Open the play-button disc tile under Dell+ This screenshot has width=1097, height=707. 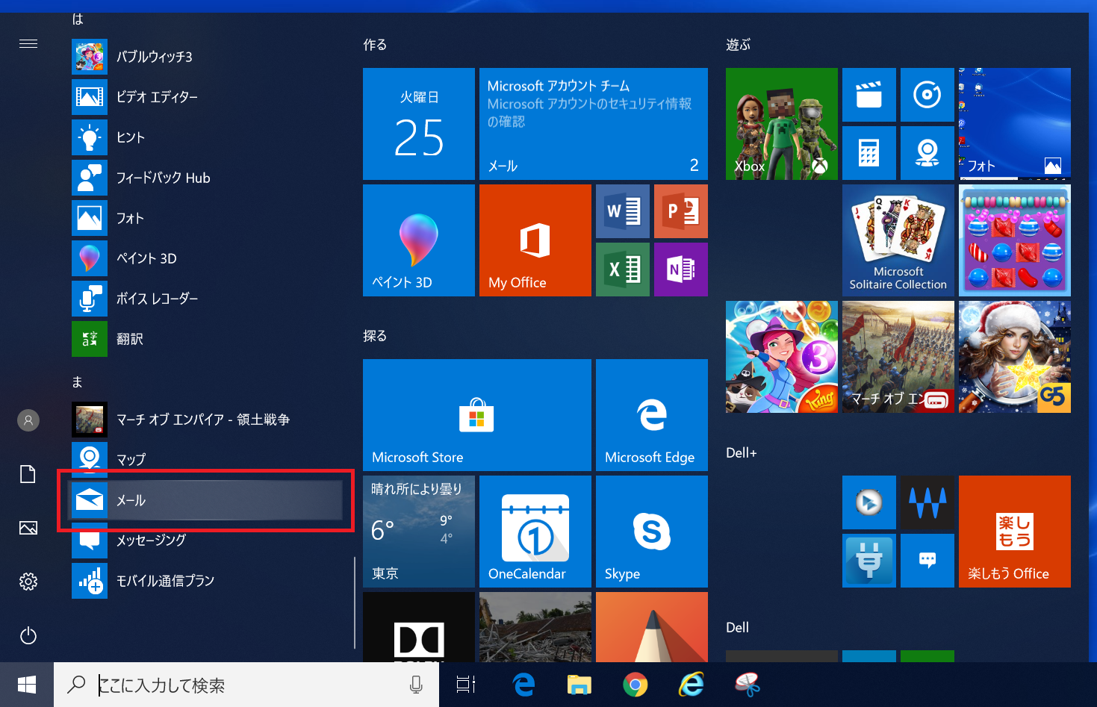pos(869,502)
